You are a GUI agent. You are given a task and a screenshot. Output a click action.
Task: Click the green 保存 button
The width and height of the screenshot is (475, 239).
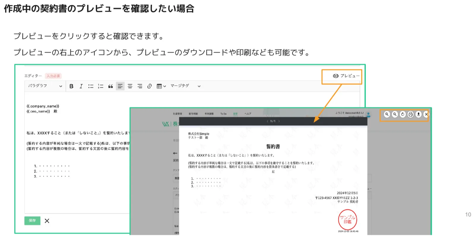32,221
